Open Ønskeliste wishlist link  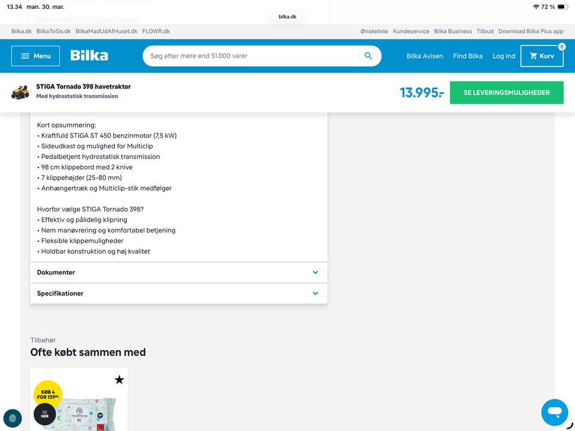pos(374,31)
